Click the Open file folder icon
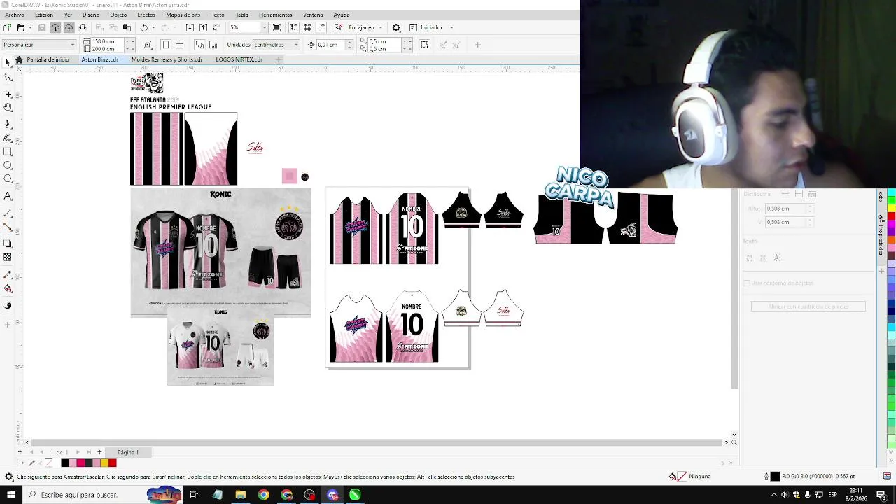This screenshot has width=896, height=504. point(20,27)
